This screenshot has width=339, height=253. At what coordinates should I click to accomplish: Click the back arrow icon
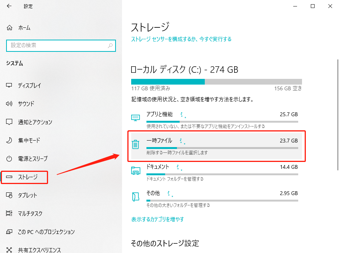click(9, 6)
